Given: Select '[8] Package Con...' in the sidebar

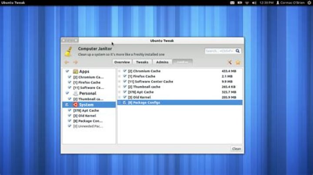Looking at the screenshot, I should pyautogui.click(x=88, y=121).
